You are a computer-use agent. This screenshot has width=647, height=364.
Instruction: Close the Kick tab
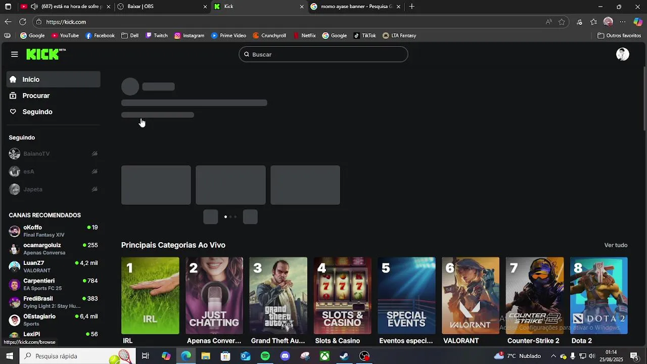(302, 7)
